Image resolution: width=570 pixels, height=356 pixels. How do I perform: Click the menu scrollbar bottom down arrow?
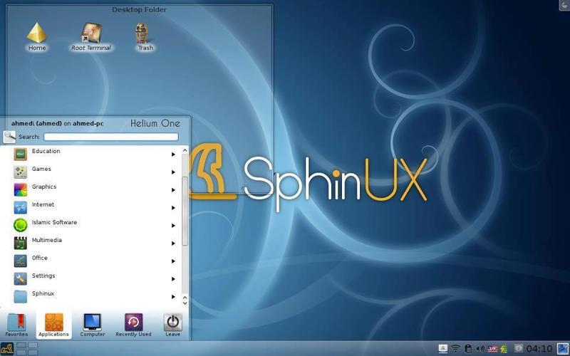pos(185,303)
